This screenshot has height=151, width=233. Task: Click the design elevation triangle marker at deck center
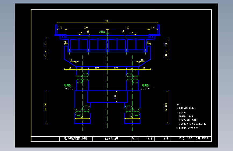[107, 34]
